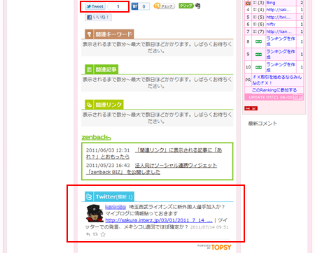Click the 関連記事 section heading
Image resolution: width=315 pixels, height=253 pixels.
(106, 69)
